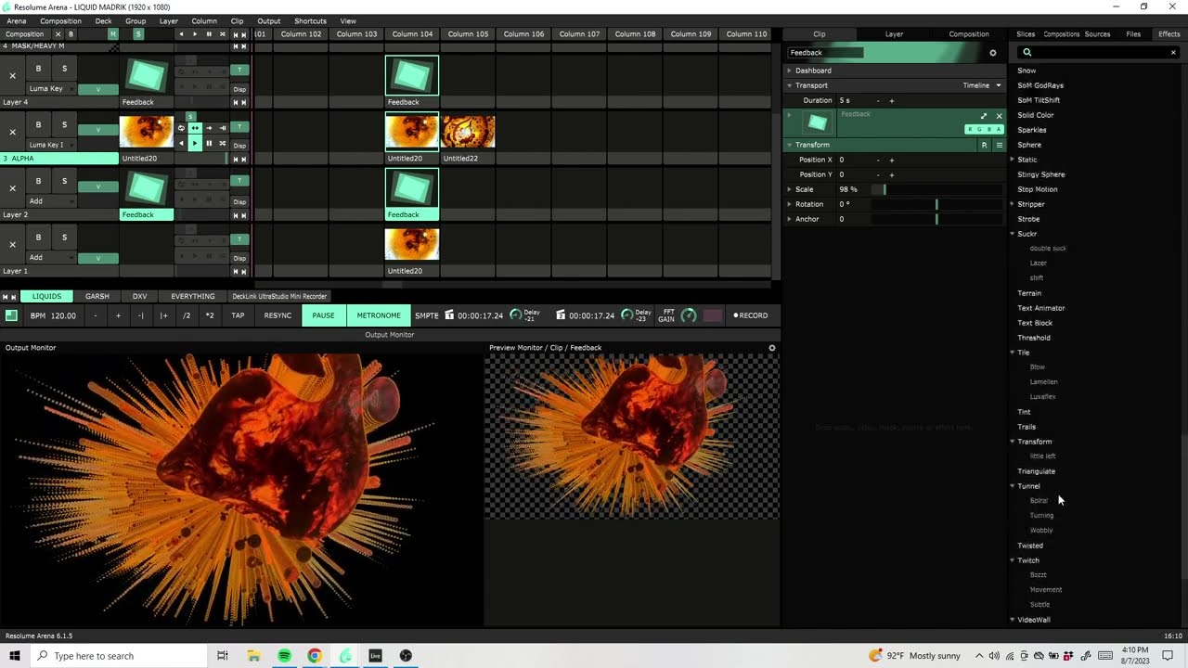The height and width of the screenshot is (668, 1188).
Task: Expand the Rotation parameter
Action: coord(790,204)
